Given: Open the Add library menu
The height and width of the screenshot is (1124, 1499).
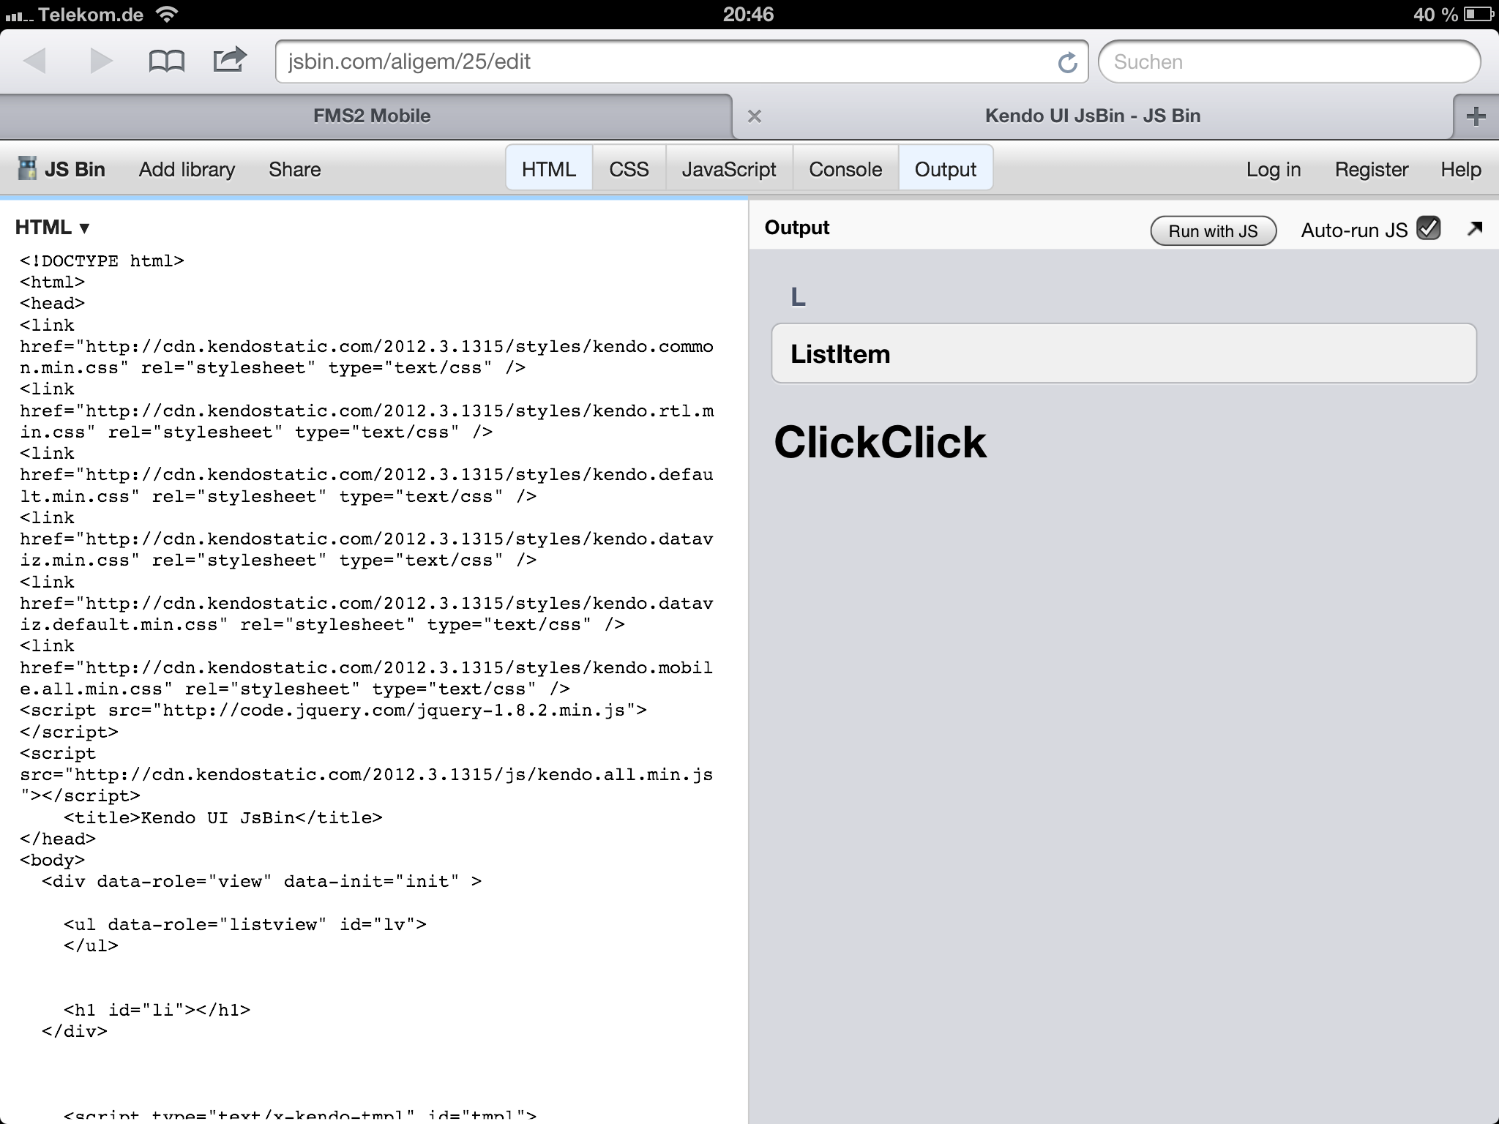Looking at the screenshot, I should point(187,169).
